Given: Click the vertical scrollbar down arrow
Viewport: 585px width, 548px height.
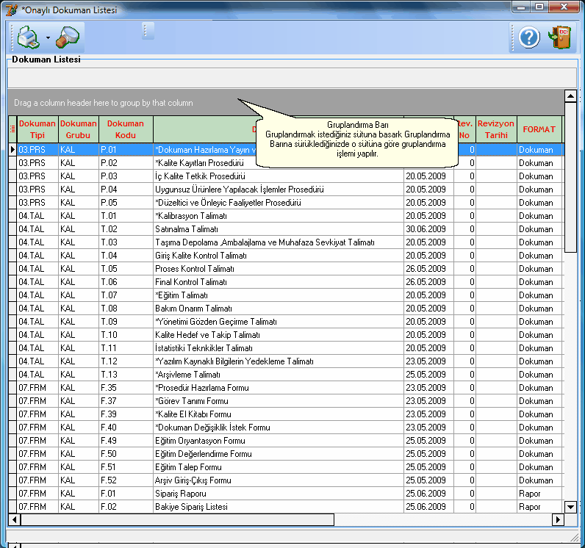Looking at the screenshot, I should [x=570, y=507].
